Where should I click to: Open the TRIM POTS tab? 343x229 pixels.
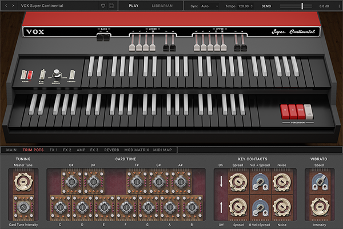coord(33,150)
